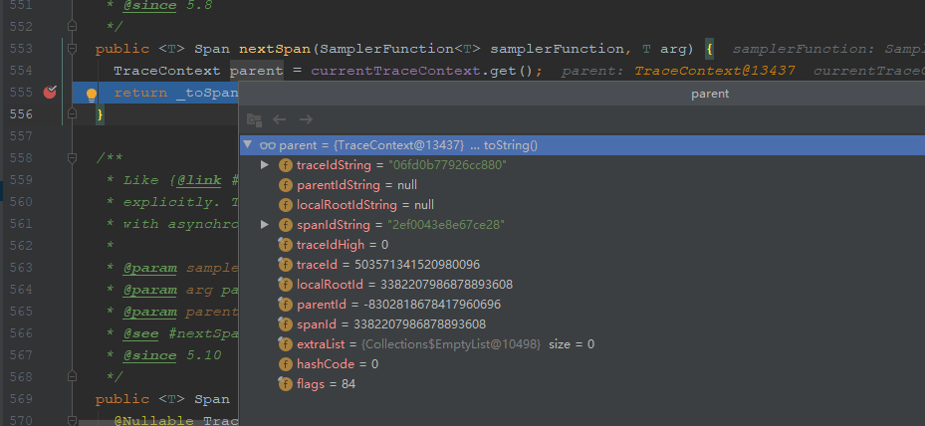This screenshot has height=426, width=925.
Task: Select the flags = 84 row
Action: pos(582,385)
